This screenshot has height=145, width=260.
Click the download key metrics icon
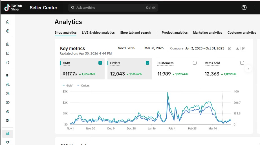[237, 48]
